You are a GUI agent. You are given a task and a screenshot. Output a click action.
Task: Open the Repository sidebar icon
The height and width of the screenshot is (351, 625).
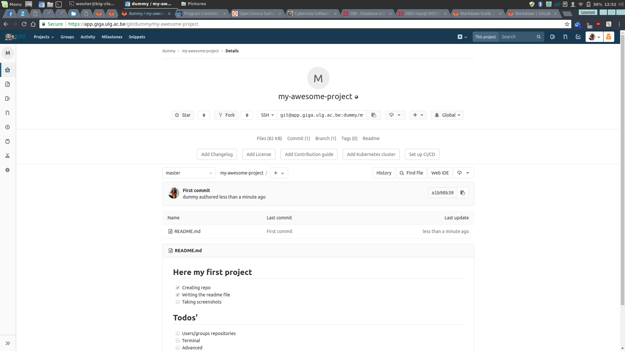point(7,84)
